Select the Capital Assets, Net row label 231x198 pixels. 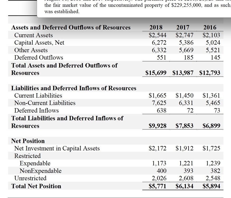pyautogui.click(x=39, y=43)
